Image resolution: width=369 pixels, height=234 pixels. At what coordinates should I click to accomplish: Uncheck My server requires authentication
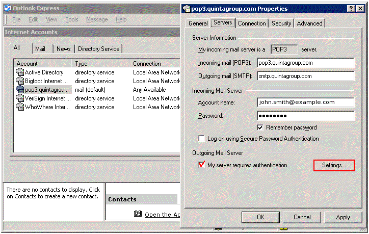pos(201,165)
